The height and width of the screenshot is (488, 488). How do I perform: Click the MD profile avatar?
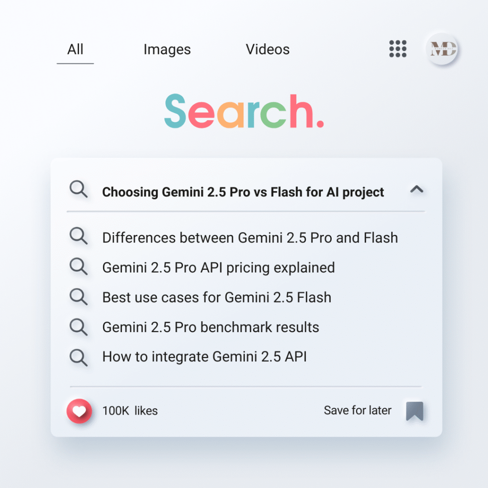pos(442,49)
